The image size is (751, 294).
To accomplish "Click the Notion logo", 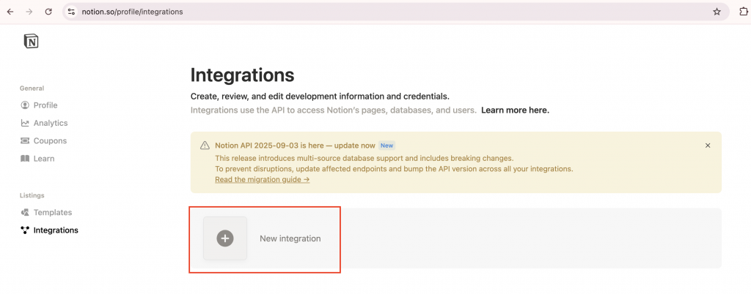I will (x=31, y=42).
